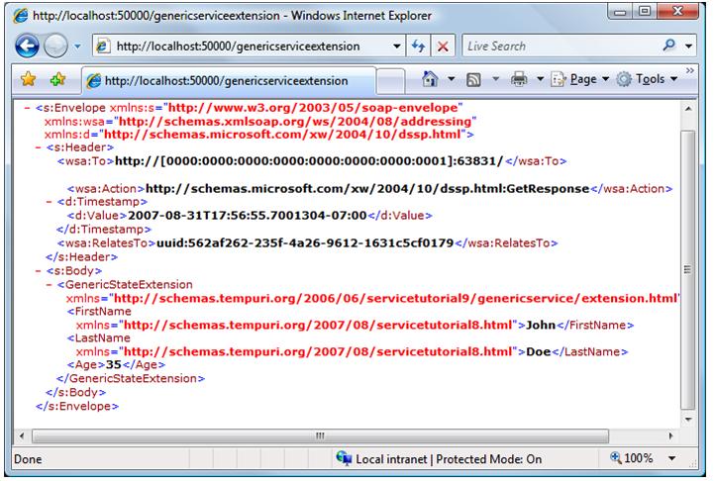Maximize the Internet Explorer window
Viewport: 714px width, 481px height.
click(x=644, y=11)
